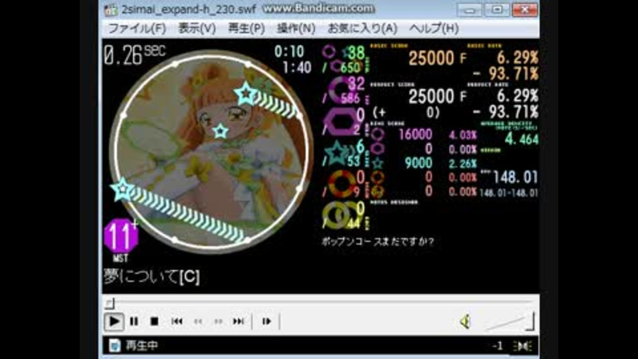Click the small star near circle center

click(220, 131)
